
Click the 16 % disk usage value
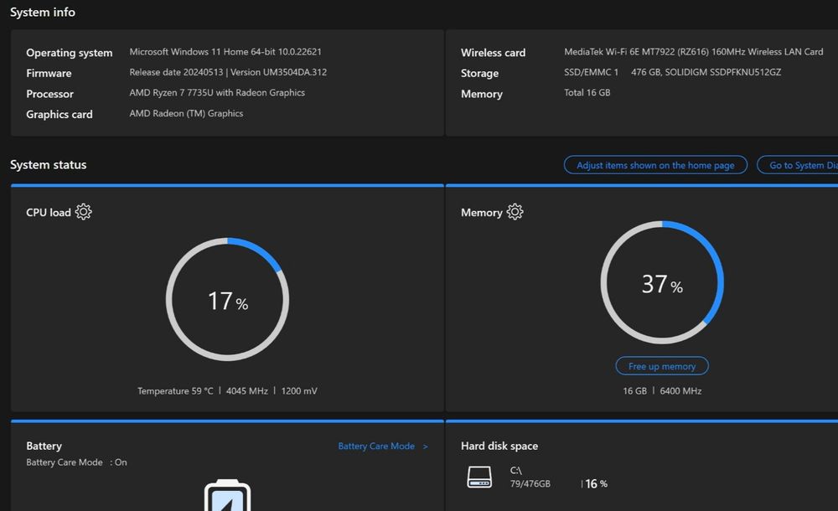pos(596,483)
